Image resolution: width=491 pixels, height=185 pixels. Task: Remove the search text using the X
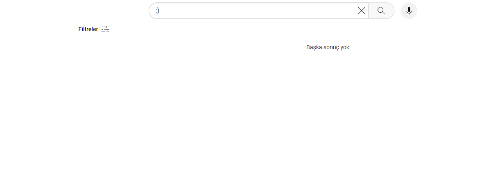point(362,11)
